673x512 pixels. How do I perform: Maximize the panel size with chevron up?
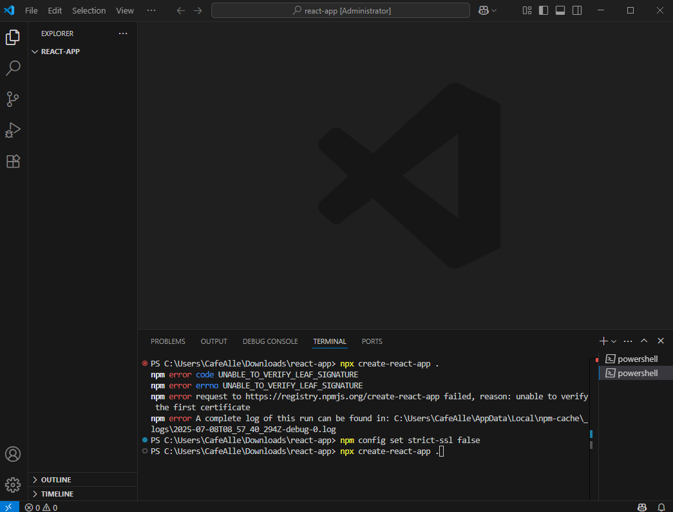pyautogui.click(x=644, y=341)
